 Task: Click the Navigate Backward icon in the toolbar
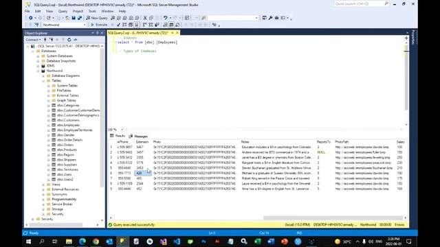click(30, 18)
